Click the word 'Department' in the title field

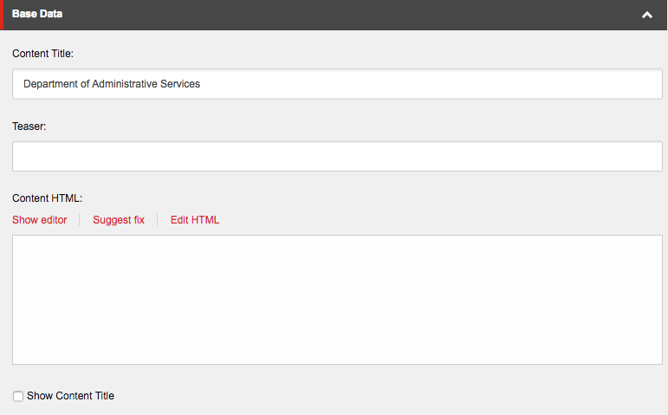pyautogui.click(x=51, y=84)
